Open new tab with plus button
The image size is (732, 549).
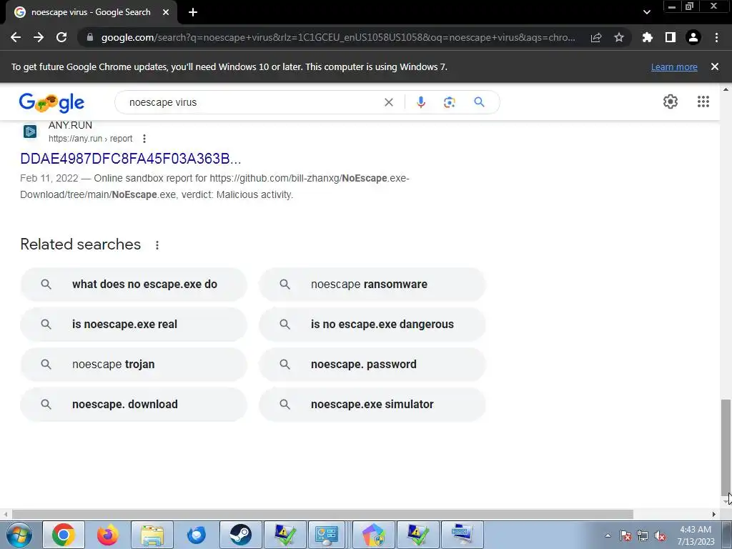(193, 12)
